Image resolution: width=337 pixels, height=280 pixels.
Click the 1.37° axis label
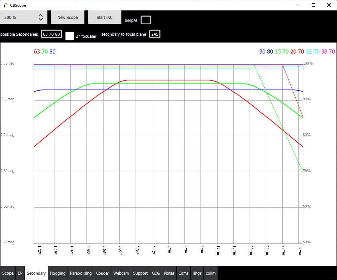(39, 250)
